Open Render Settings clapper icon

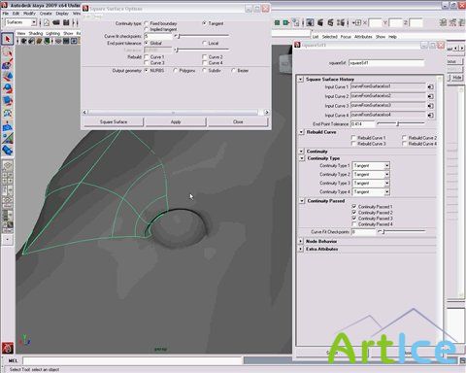(x=341, y=22)
